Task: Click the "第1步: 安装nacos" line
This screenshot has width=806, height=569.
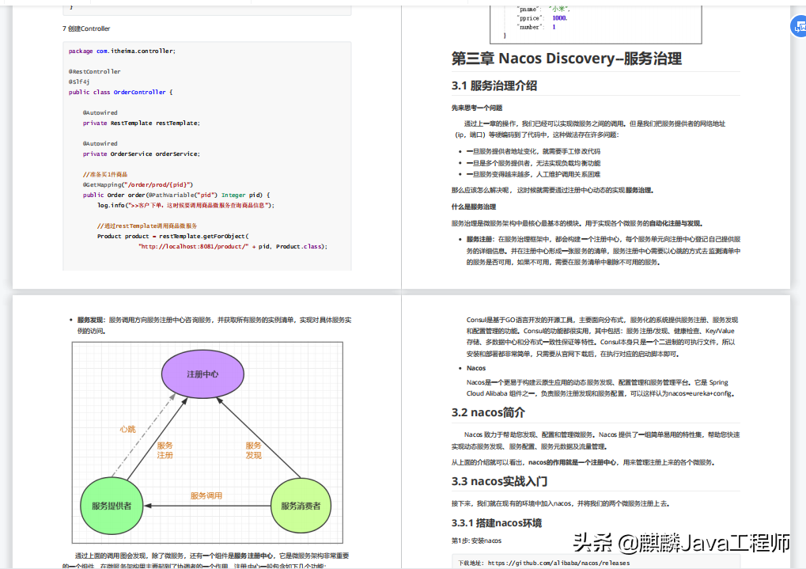Action: [x=476, y=541]
